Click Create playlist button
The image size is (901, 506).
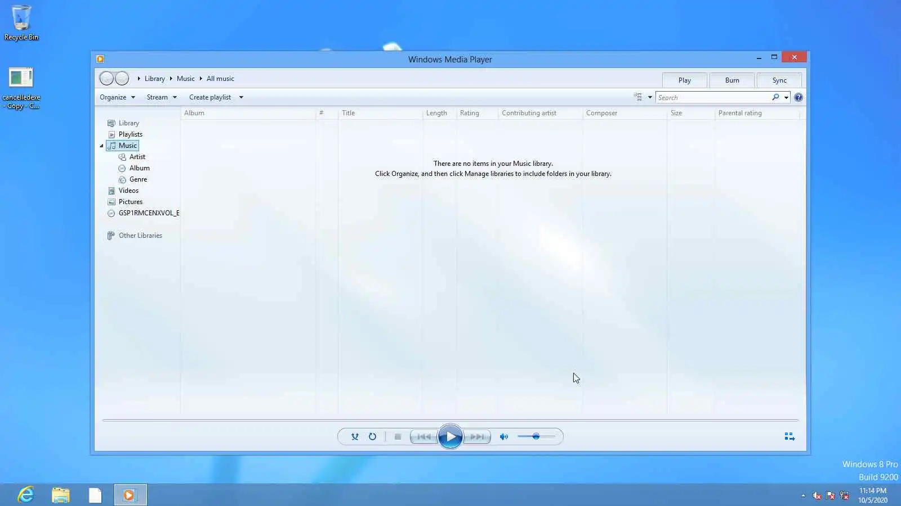click(210, 97)
